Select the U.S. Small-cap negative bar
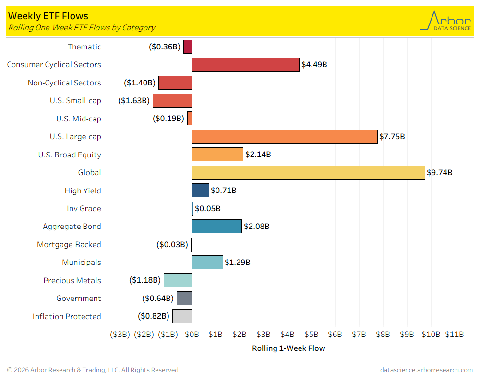Screen dimensions: 480x384 point(172,100)
